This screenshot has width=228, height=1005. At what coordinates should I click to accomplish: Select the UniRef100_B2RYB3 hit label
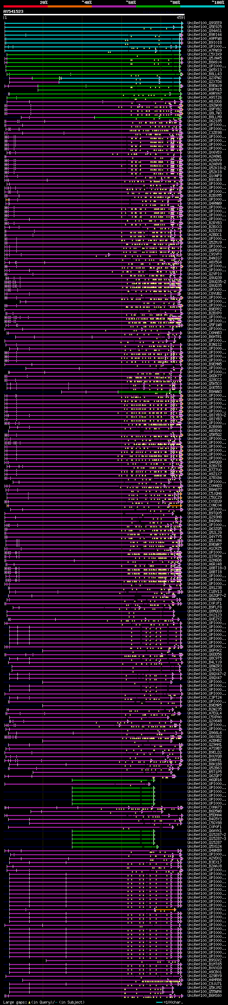pyautogui.click(x=204, y=223)
